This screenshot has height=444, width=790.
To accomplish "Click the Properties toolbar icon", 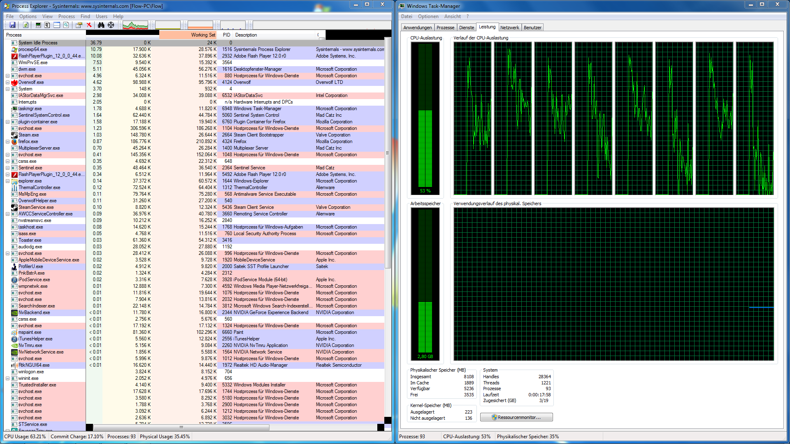I will [x=79, y=25].
